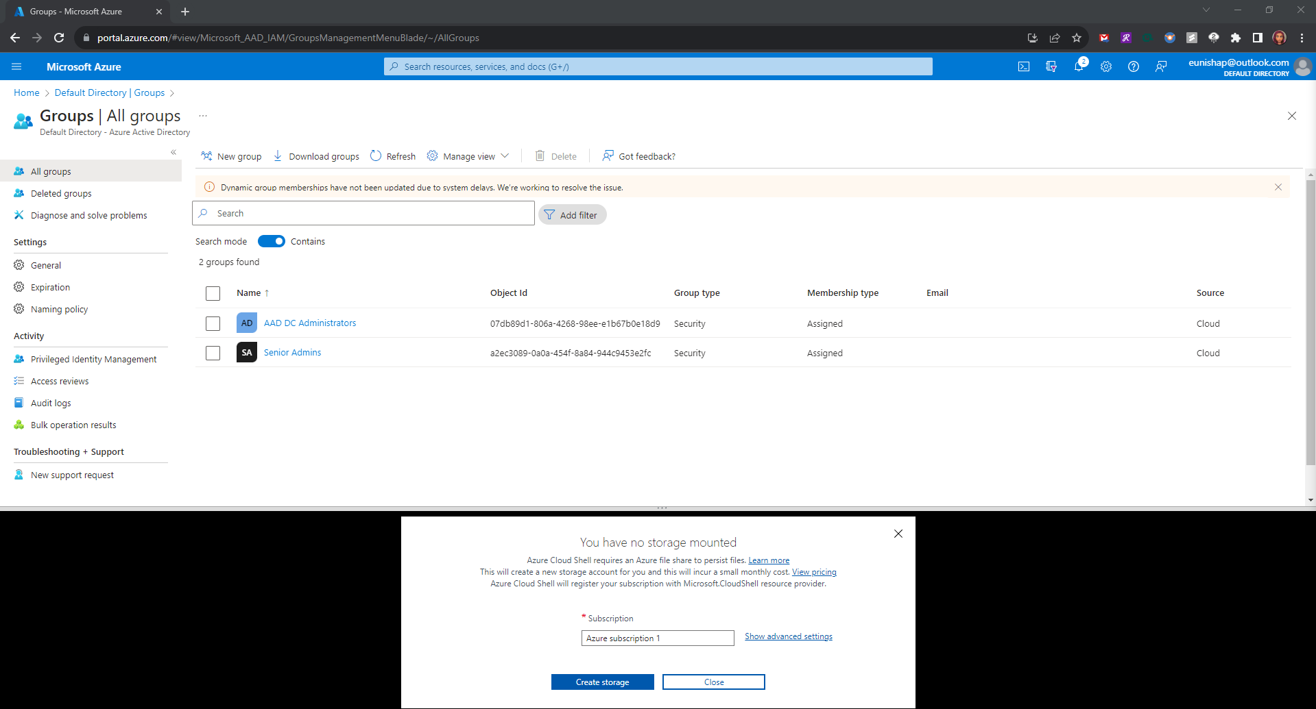The height and width of the screenshot is (709, 1316).
Task: Open the Subscription combo box
Action: 658,638
